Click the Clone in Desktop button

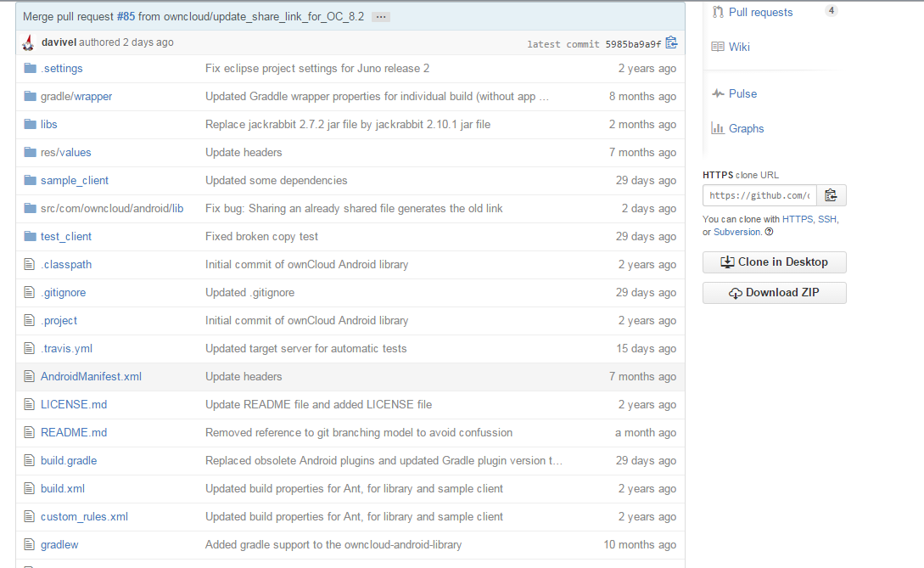775,262
